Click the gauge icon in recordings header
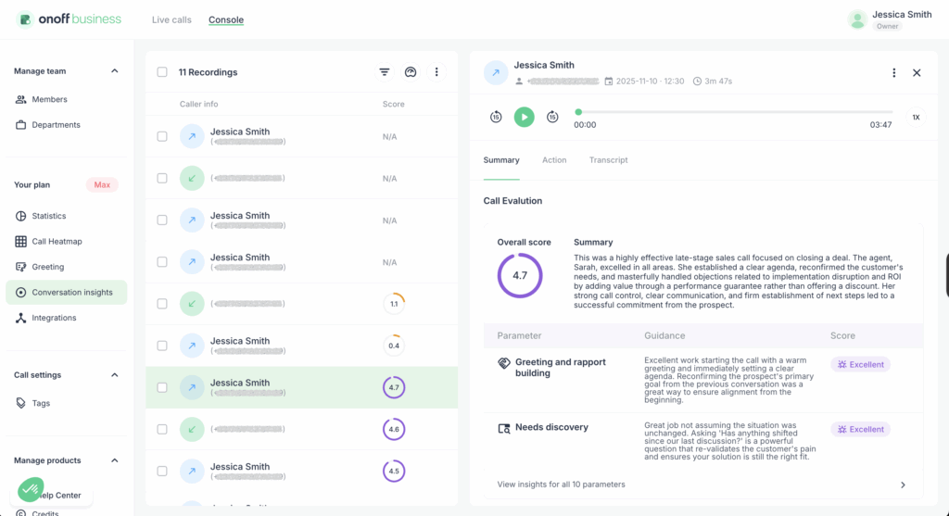The image size is (949, 516). (x=411, y=72)
